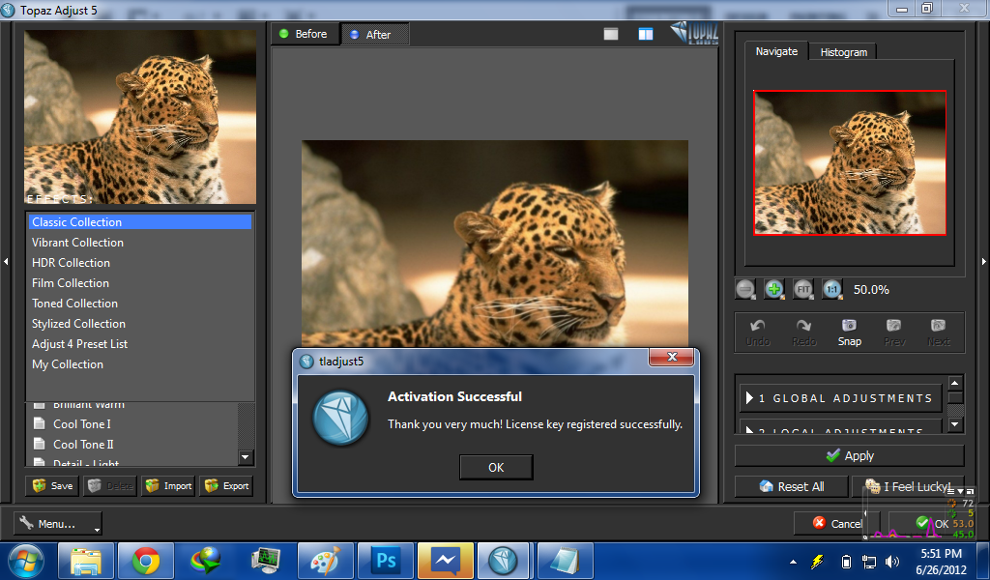Open Google Chrome from taskbar
Viewport: 990px width, 580px height.
click(146, 561)
